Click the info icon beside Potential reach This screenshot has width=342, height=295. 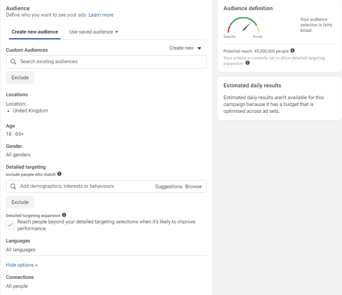point(292,51)
